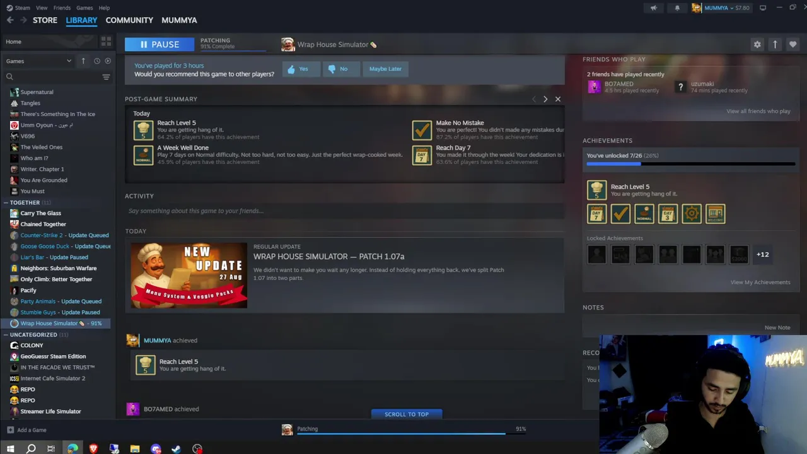View all friends who play
Viewport: 807px width, 454px height.
(758, 111)
